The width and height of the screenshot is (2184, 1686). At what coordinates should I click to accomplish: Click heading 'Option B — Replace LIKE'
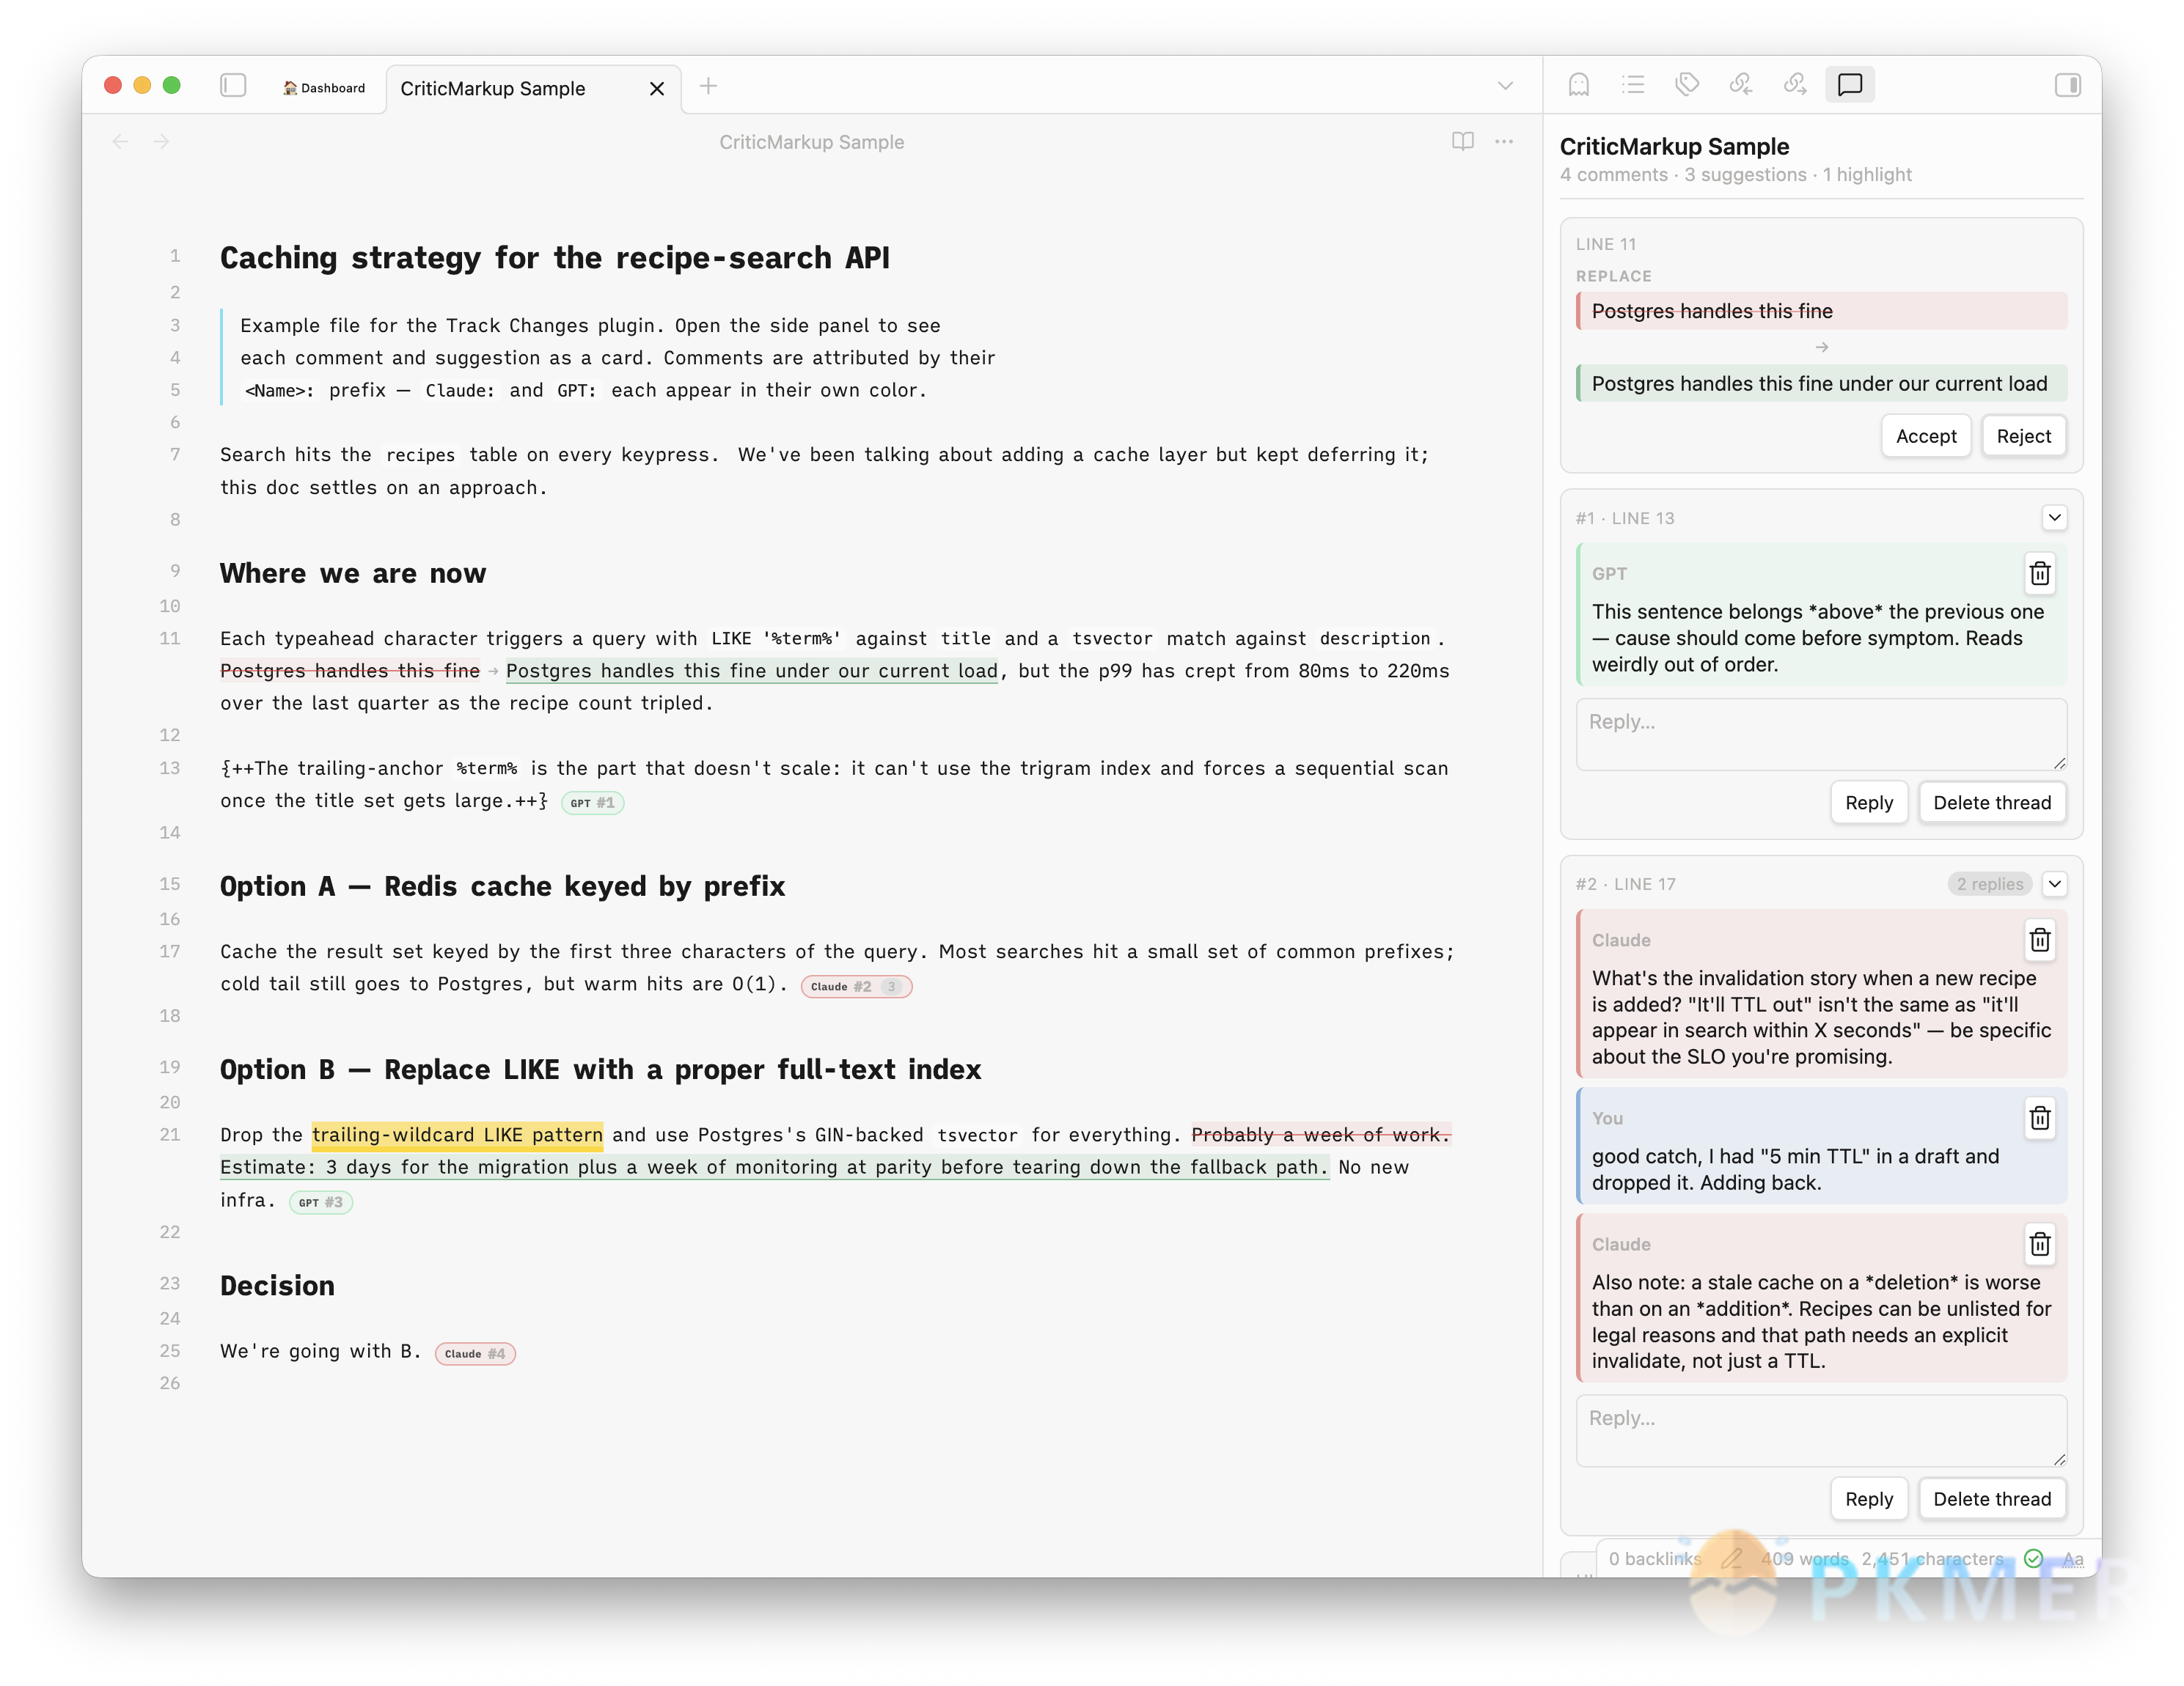click(600, 1070)
